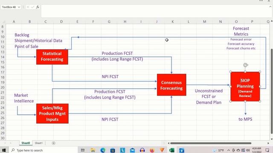Select the Sales/Mkg Product Mgnt Inputs box

[52, 113]
